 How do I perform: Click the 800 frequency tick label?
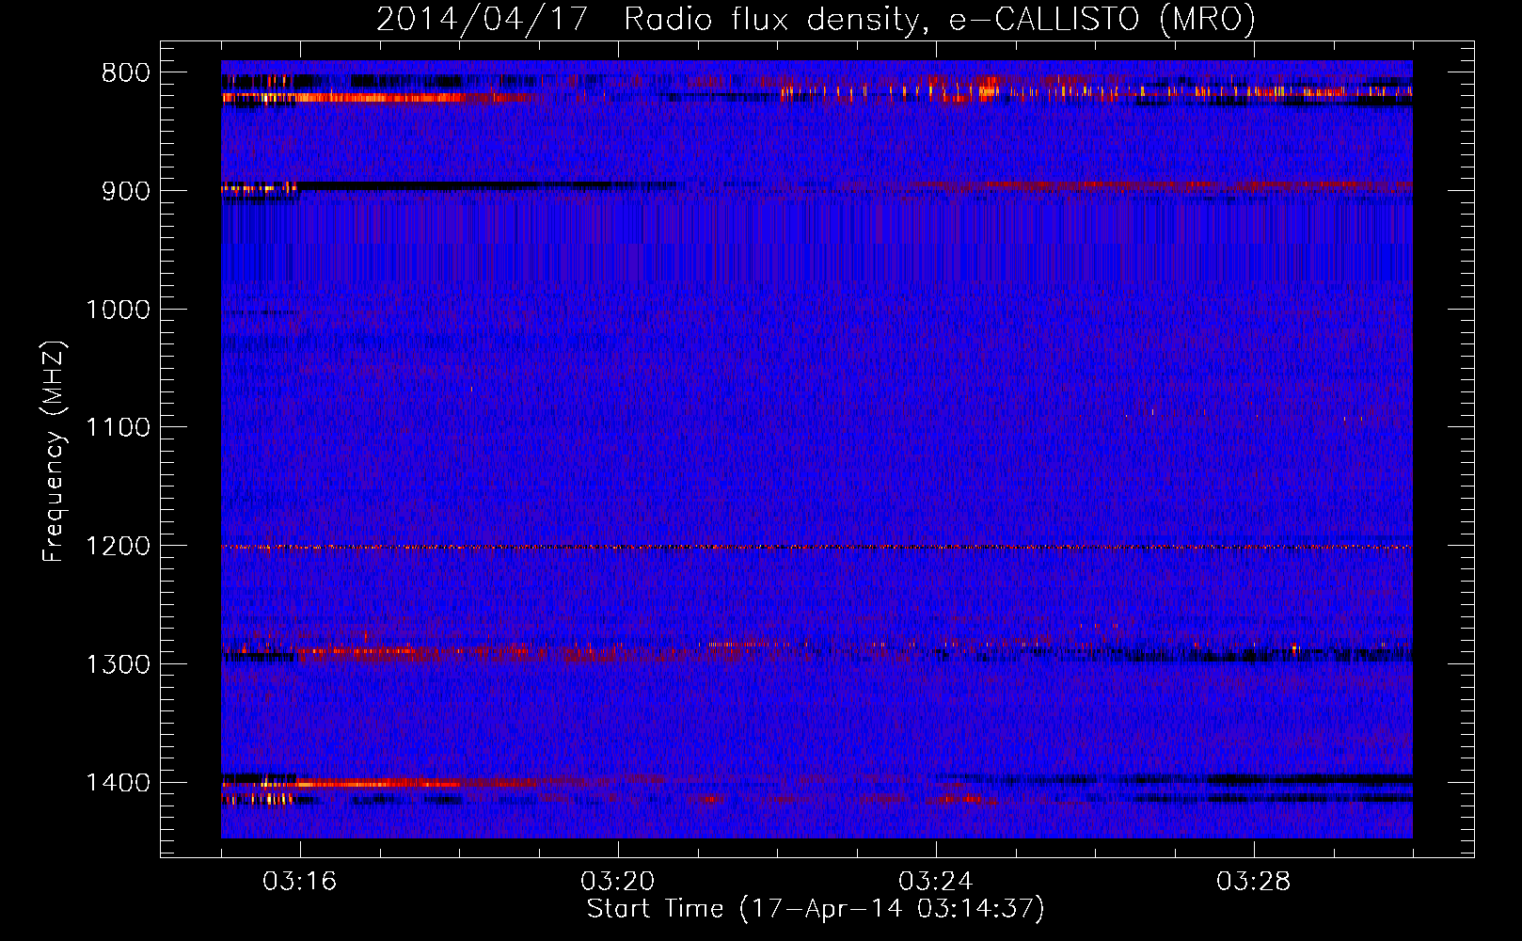pyautogui.click(x=126, y=73)
